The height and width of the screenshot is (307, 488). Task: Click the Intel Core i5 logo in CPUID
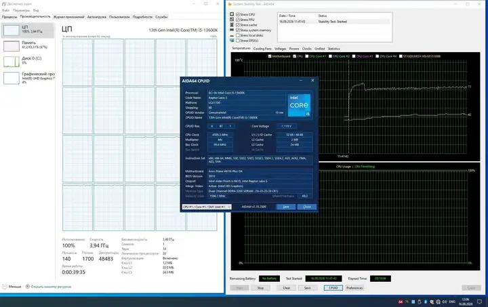tap(299, 105)
